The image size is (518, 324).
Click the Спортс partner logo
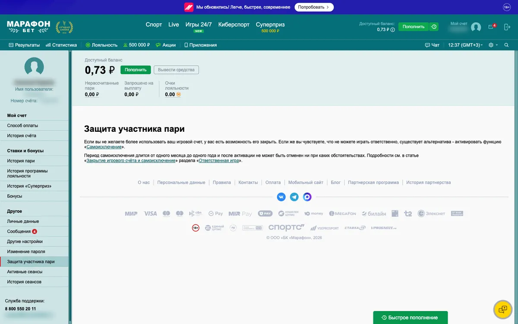pos(286,228)
